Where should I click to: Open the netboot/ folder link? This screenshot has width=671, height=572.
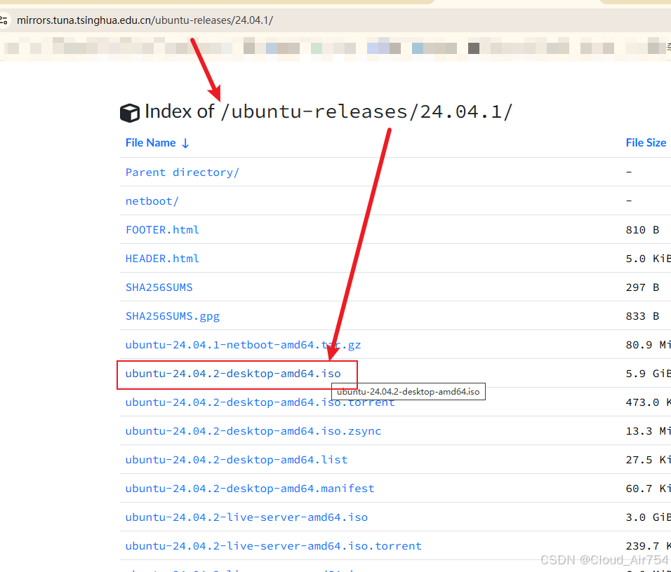152,201
